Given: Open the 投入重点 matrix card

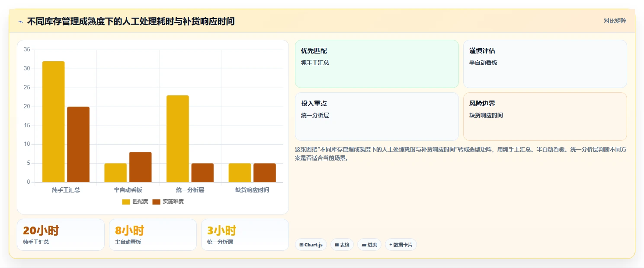Looking at the screenshot, I should (x=377, y=117).
